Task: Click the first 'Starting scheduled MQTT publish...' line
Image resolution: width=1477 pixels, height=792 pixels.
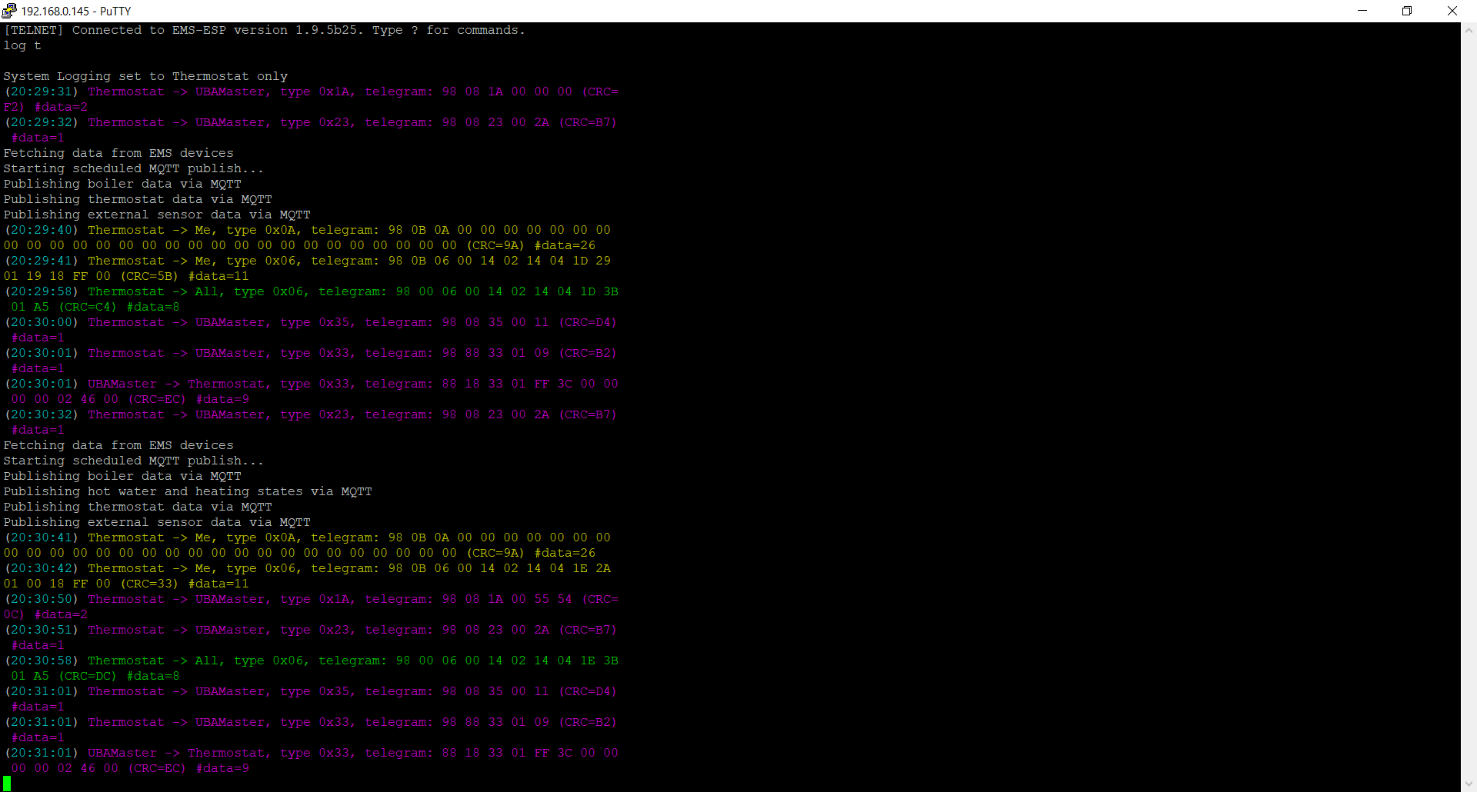Action: pyautogui.click(x=134, y=168)
